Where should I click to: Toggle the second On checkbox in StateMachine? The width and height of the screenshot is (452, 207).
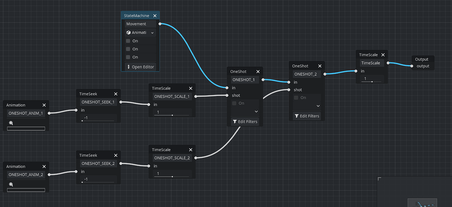coord(128,49)
